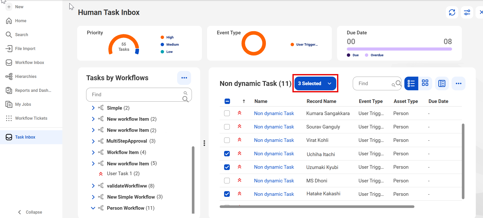Click the Task Inbox tray icon
This screenshot has width=483, height=218.
coord(9,137)
